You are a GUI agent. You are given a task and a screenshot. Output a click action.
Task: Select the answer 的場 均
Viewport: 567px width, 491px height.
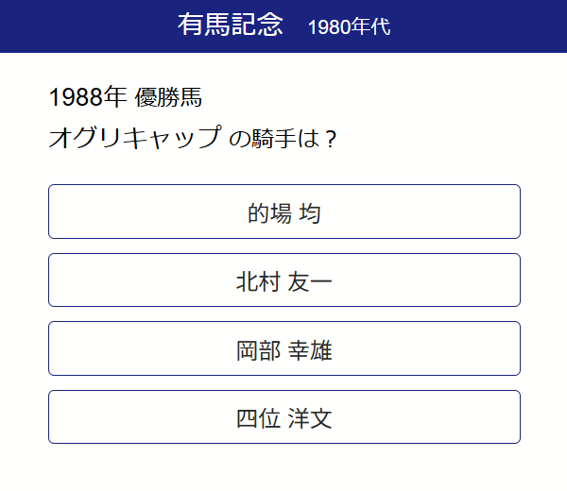(x=283, y=212)
